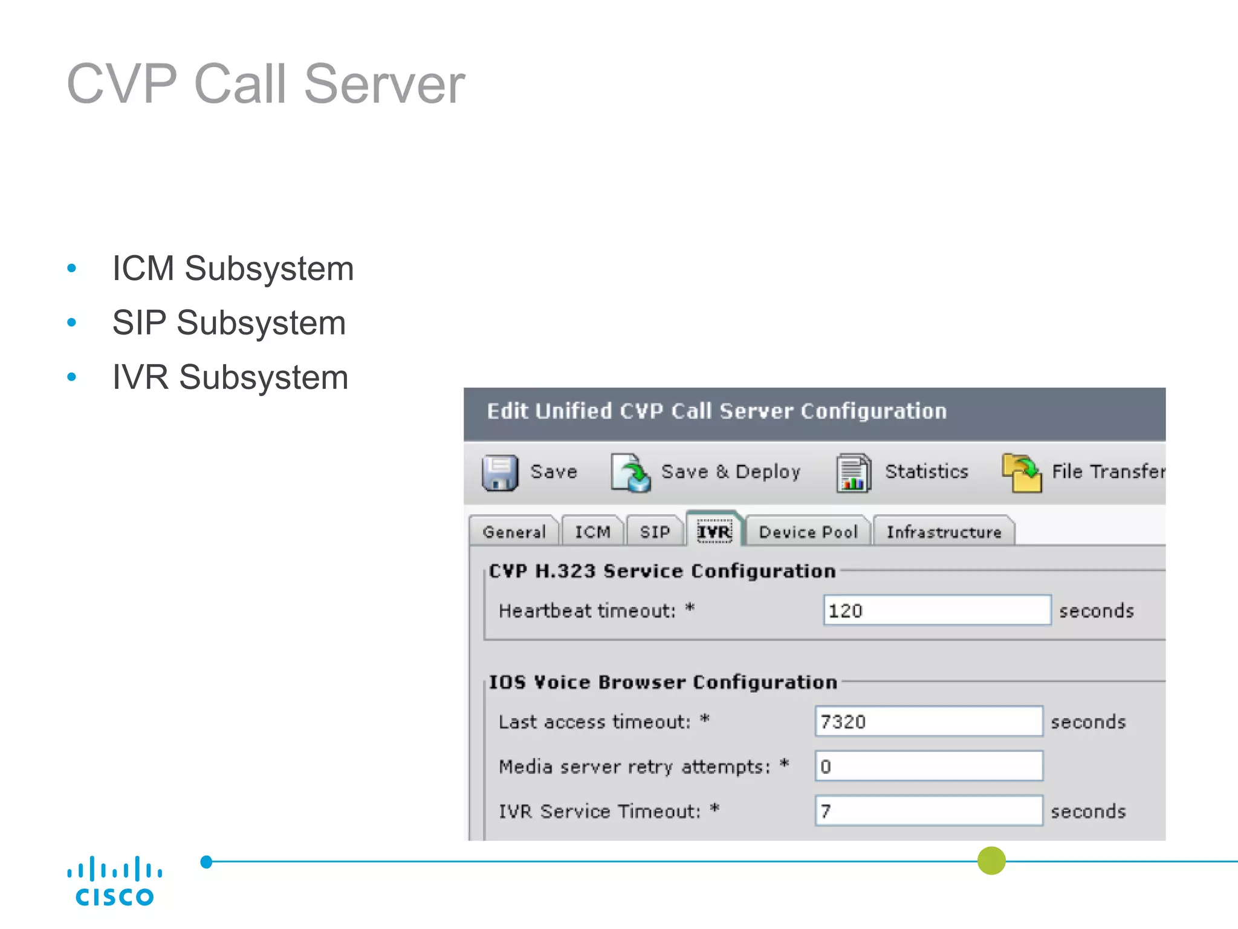Open the Statistics report icon

click(854, 472)
